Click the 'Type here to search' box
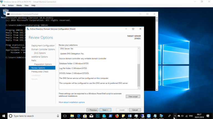Screen dimensions: 213x119 click(x=34, y=116)
